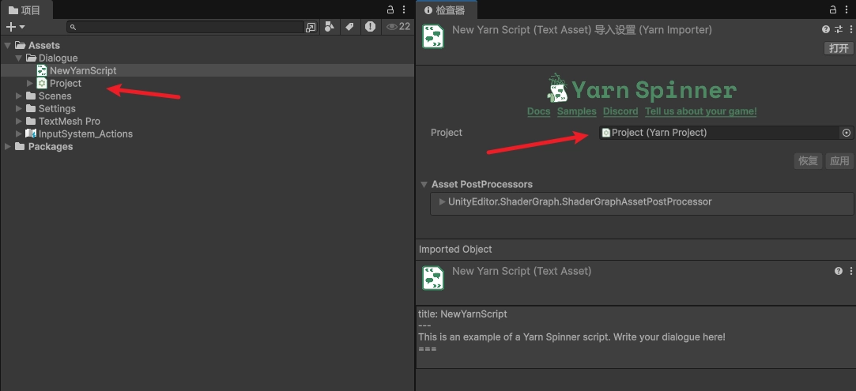Click the 打开 button
This screenshot has width=856, height=391.
tap(839, 48)
